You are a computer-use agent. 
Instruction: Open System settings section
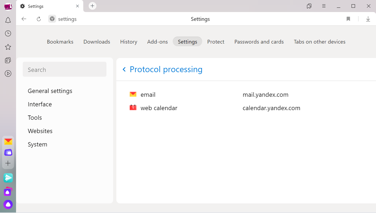pyautogui.click(x=37, y=144)
